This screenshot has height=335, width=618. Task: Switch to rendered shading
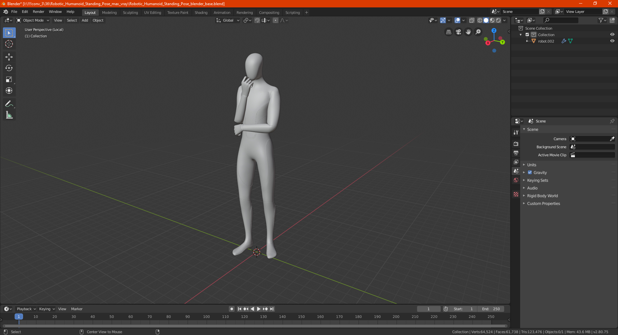tap(498, 20)
